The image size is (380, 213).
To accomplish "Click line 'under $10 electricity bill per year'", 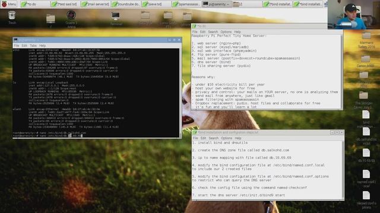I will click(x=228, y=85).
